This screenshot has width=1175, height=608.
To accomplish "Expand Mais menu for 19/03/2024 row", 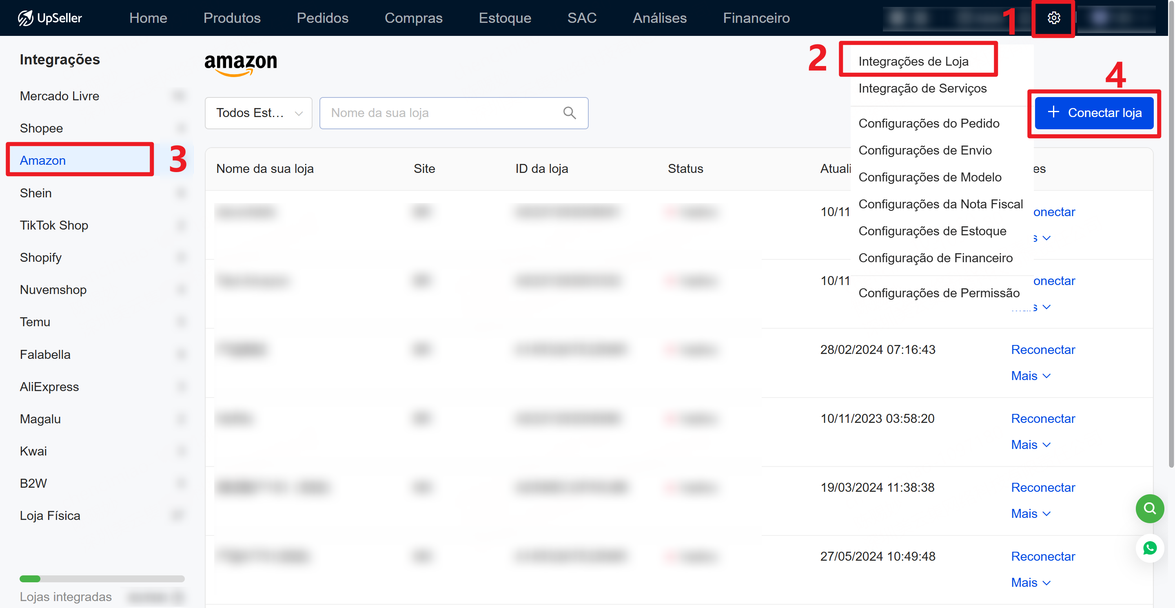I will (x=1031, y=513).
